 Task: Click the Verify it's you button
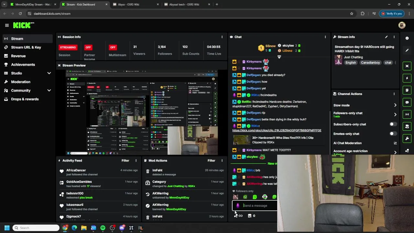click(x=392, y=14)
